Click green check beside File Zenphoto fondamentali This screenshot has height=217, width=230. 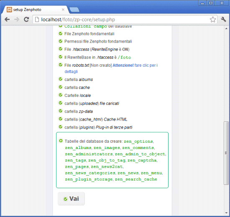click(x=61, y=33)
